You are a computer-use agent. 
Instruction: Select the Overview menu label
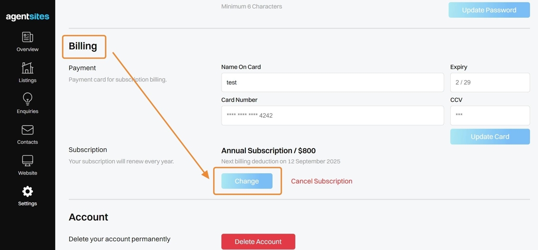coord(27,49)
